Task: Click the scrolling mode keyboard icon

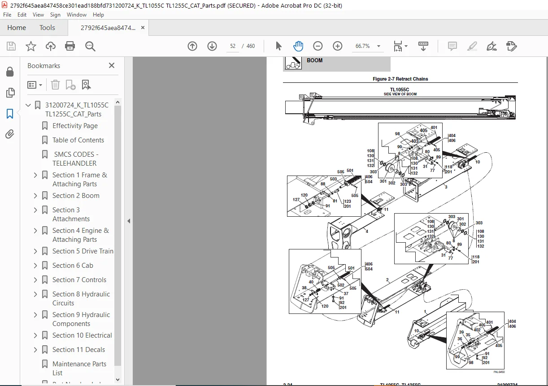Action: tap(423, 46)
